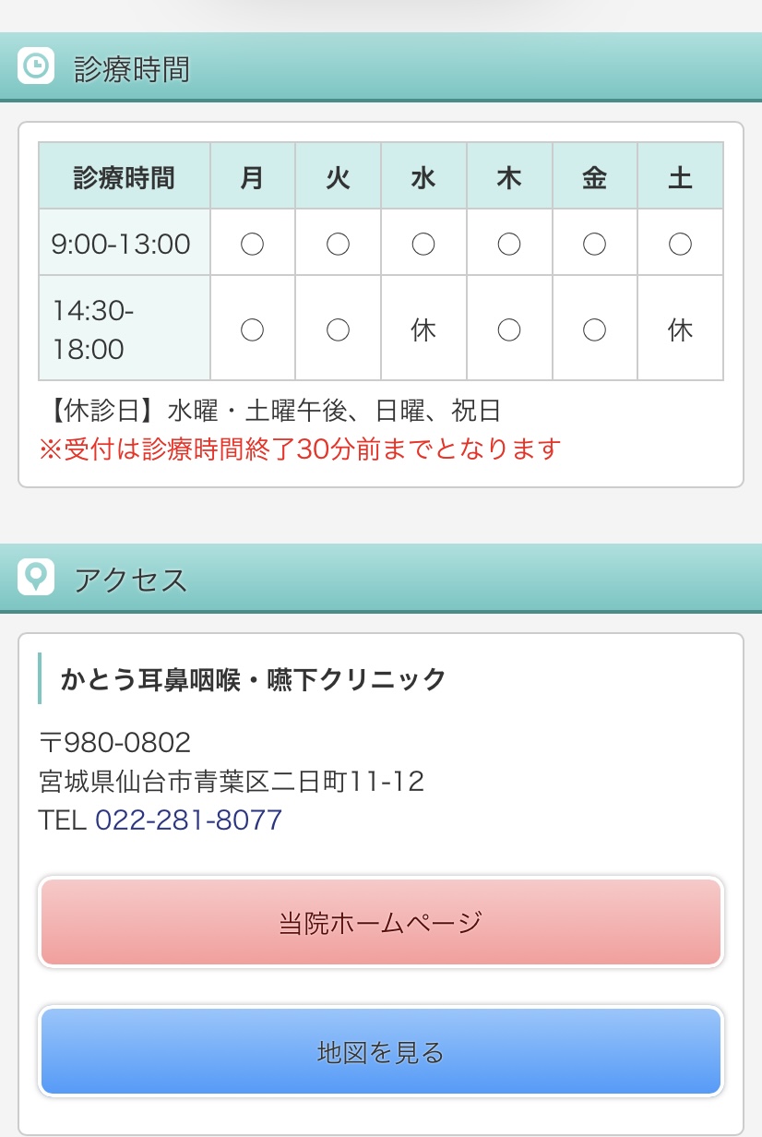Viewport: 762px width, 1137px height.
Task: Click the map pin icon beside アクセス
Action: click(x=36, y=577)
